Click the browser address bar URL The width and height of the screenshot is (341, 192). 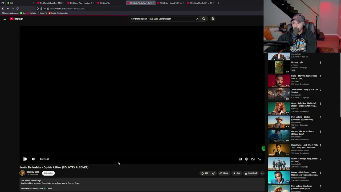[67, 9]
